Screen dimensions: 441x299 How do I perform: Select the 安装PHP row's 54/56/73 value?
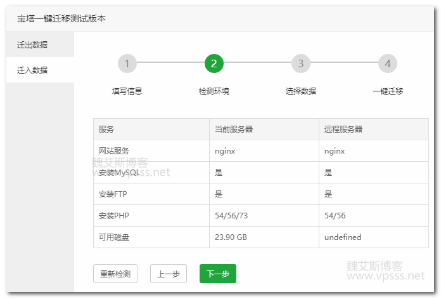pyautogui.click(x=231, y=216)
